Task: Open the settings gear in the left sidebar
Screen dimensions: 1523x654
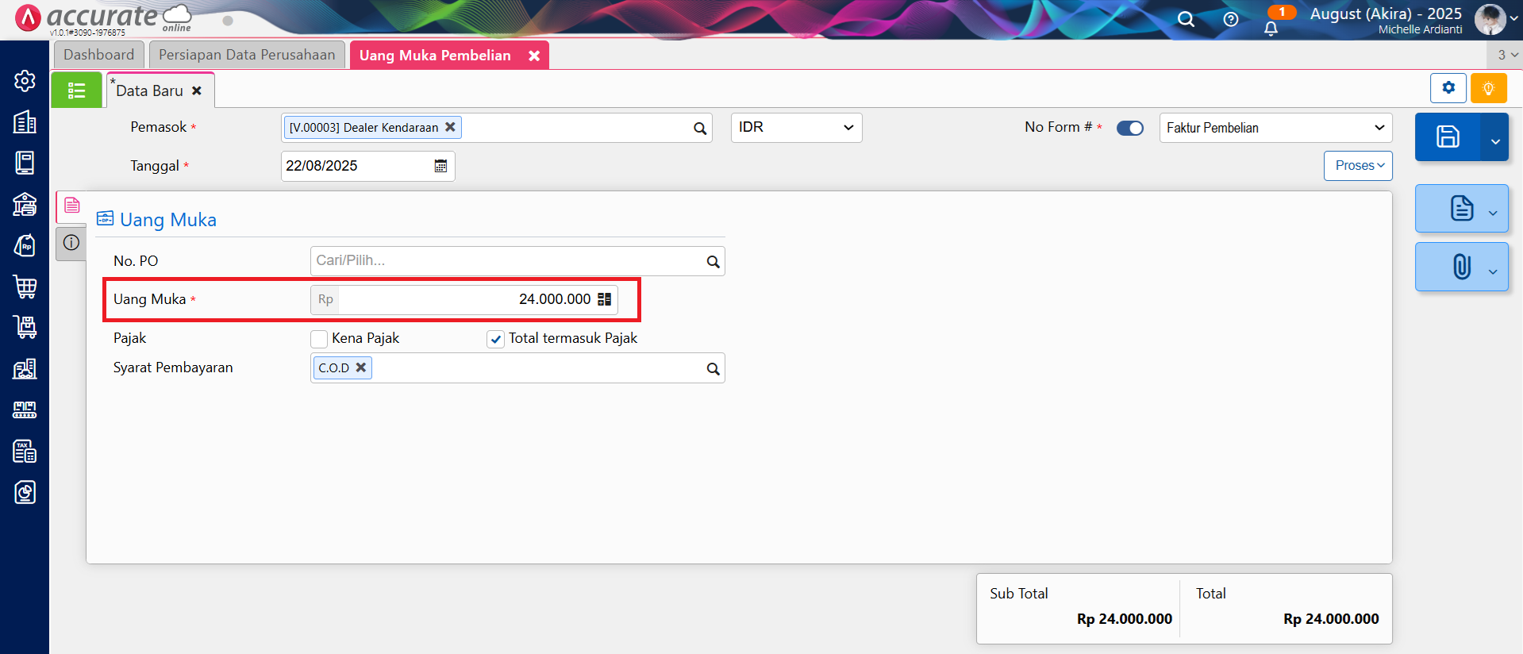Action: pos(25,80)
